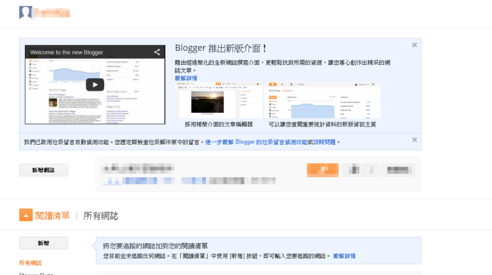Select 所有網誌 in the left sidebar
Viewport: 492px width, 275px height.
tap(30, 263)
